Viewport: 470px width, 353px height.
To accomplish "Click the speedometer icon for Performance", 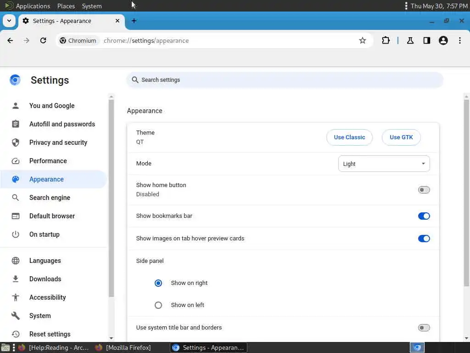I will tap(16, 161).
